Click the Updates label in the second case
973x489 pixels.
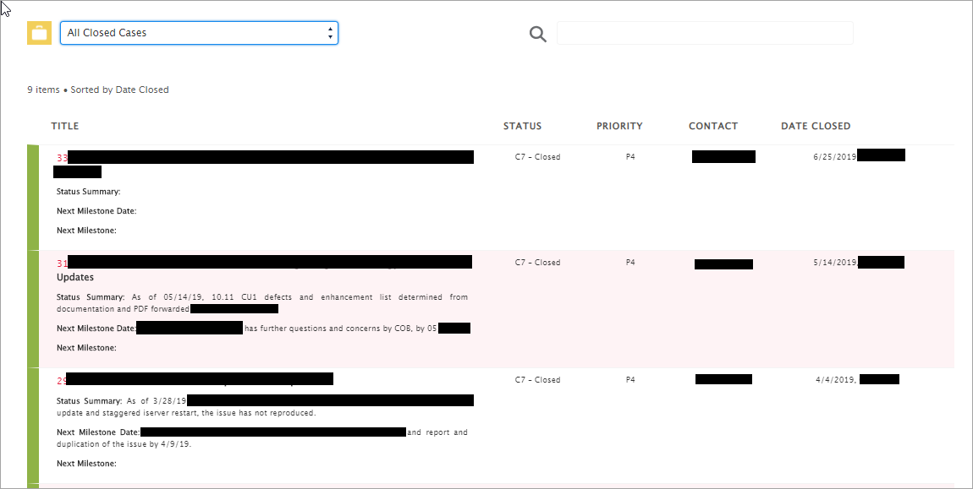(x=75, y=277)
